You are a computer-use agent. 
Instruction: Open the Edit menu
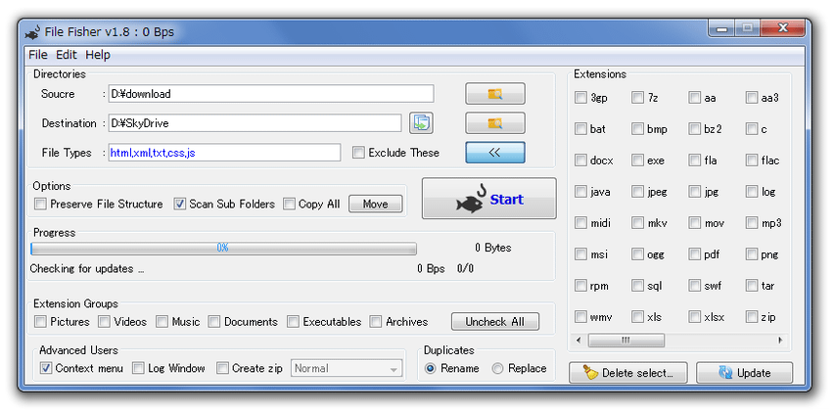67,55
